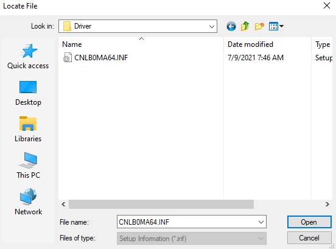Open Libraries location
Screen dimensions: 336x249
click(28, 130)
